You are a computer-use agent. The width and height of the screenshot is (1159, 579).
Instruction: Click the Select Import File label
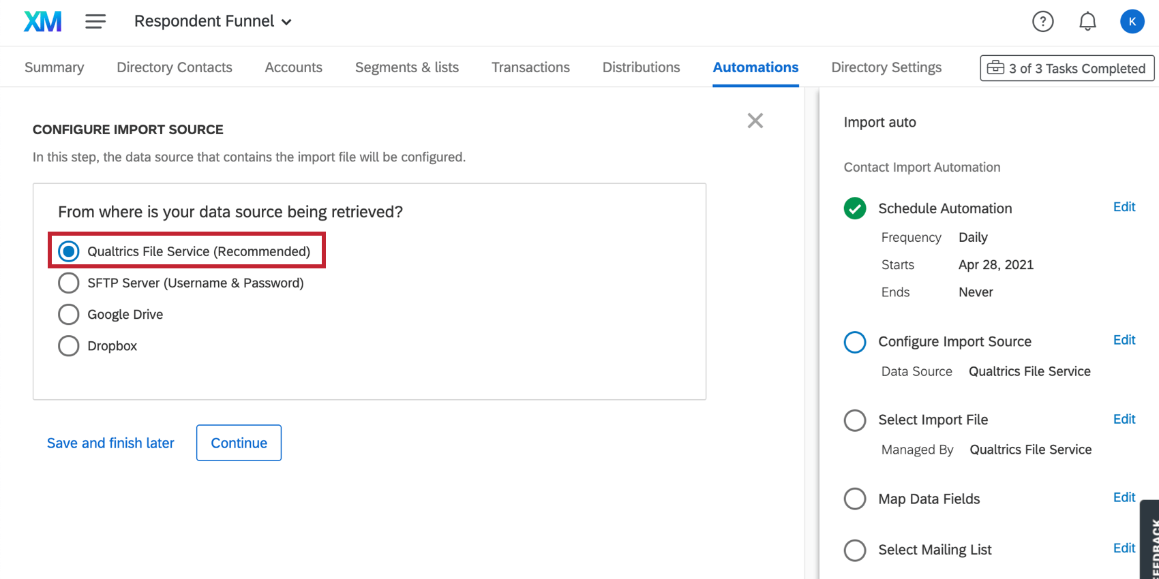[933, 420]
